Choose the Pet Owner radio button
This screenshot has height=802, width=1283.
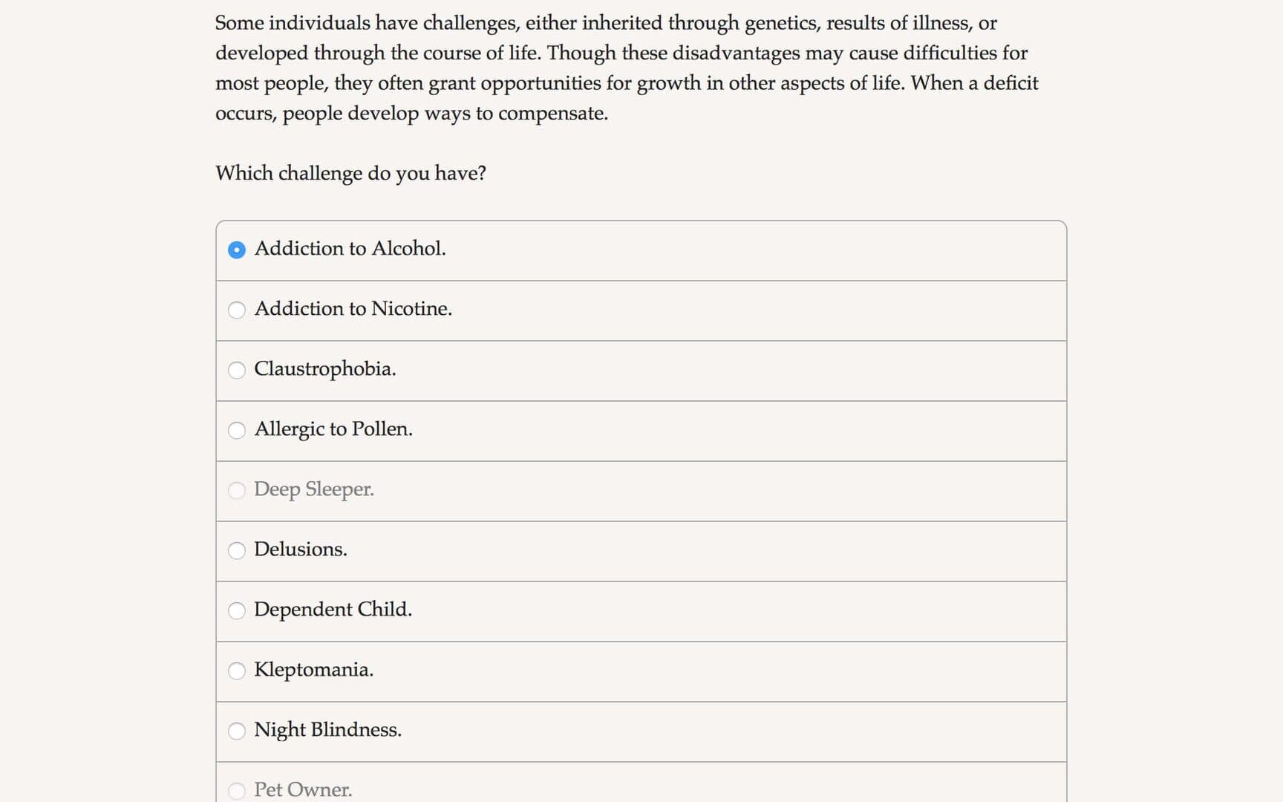tap(237, 791)
